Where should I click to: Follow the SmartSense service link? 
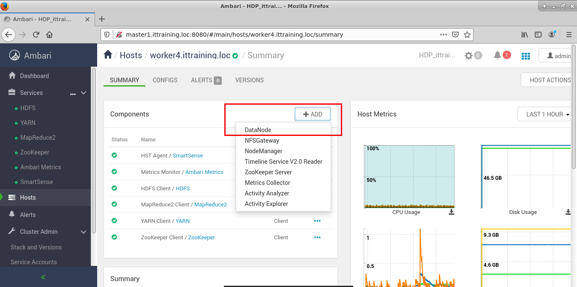click(188, 156)
